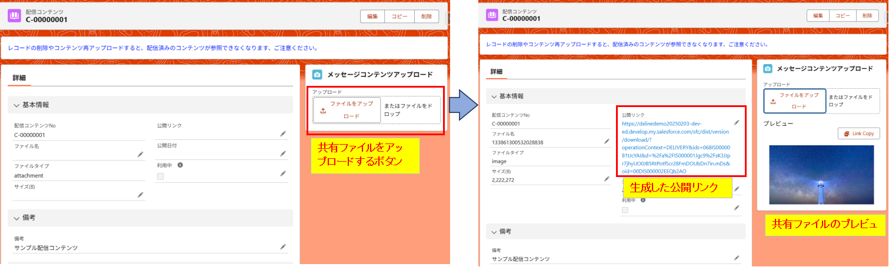Click the info icon beside 利用中 in left view
This screenshot has height=267, width=889.
pyautogui.click(x=180, y=165)
